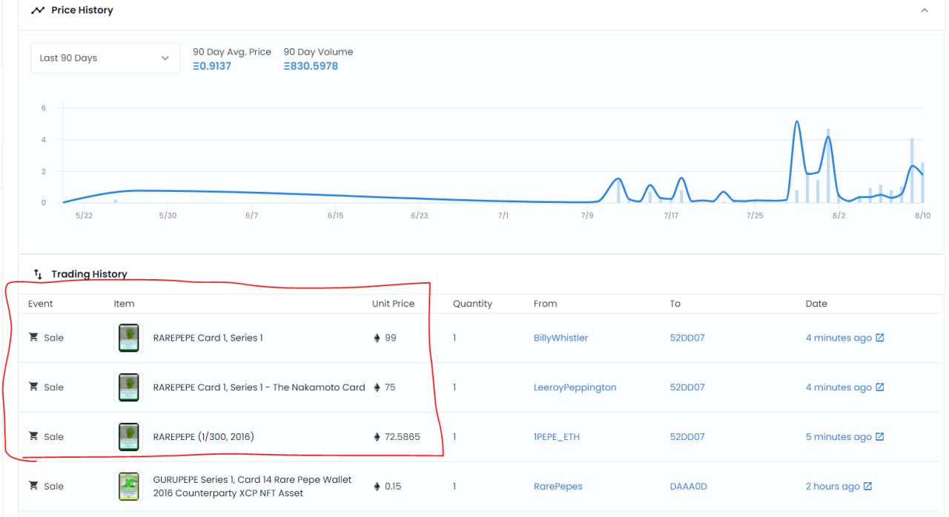Open the 2 hours ago transaction link

[833, 487]
